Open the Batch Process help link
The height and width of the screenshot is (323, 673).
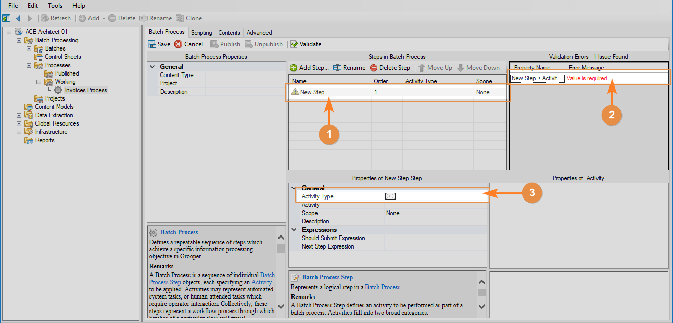click(x=180, y=232)
